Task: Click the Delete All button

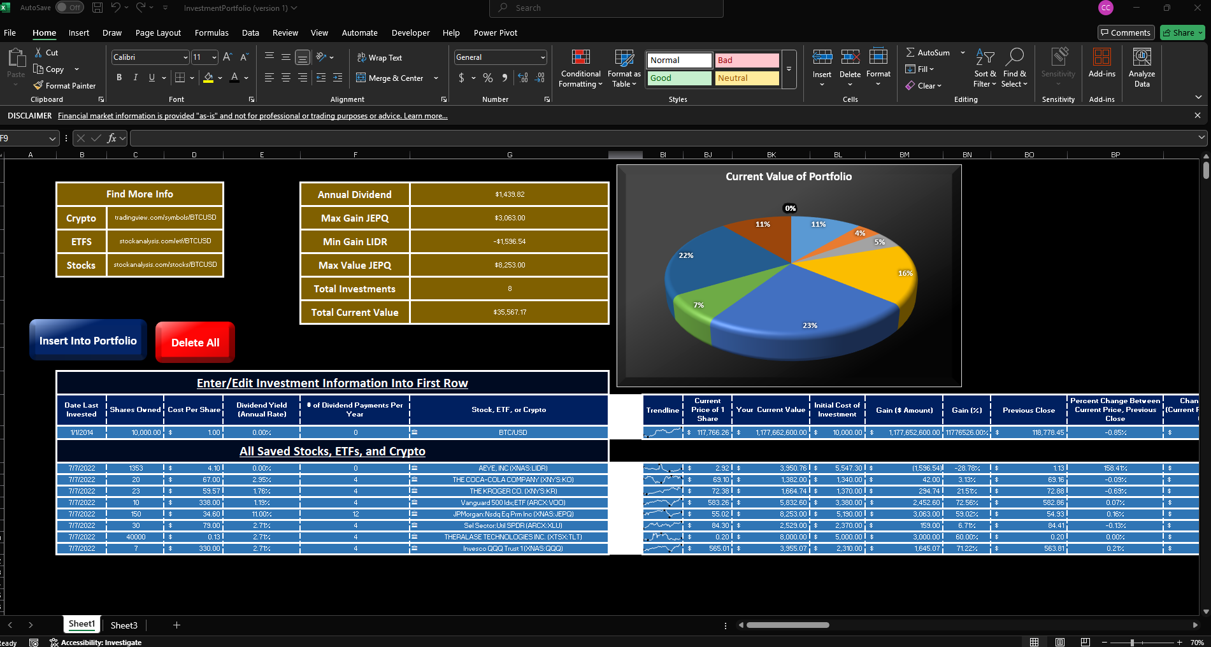Action: 195,343
